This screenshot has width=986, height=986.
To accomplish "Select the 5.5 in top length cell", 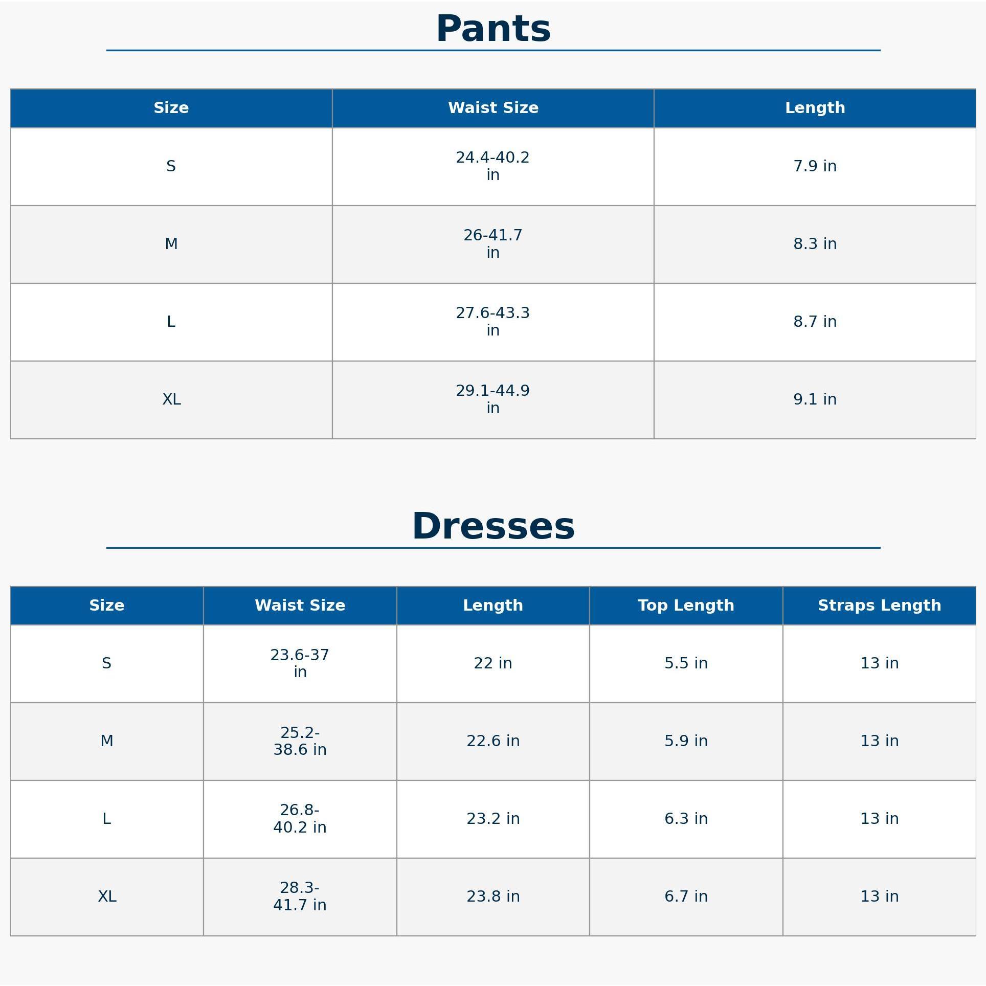I will coord(686,663).
